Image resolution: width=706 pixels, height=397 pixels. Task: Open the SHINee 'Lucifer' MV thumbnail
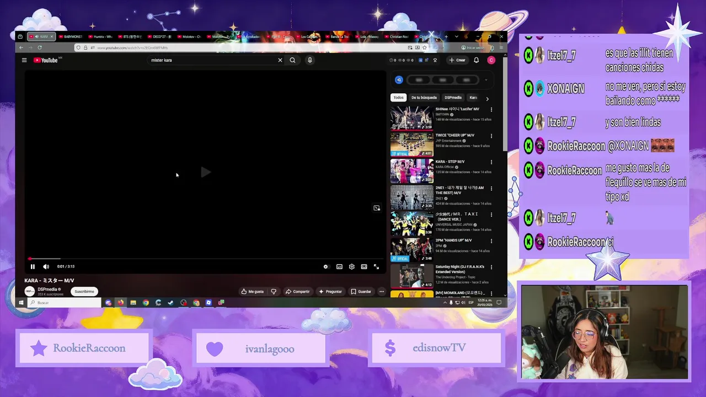pos(412,118)
